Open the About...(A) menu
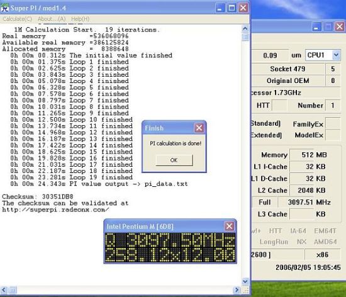346x297 pixels. point(52,19)
